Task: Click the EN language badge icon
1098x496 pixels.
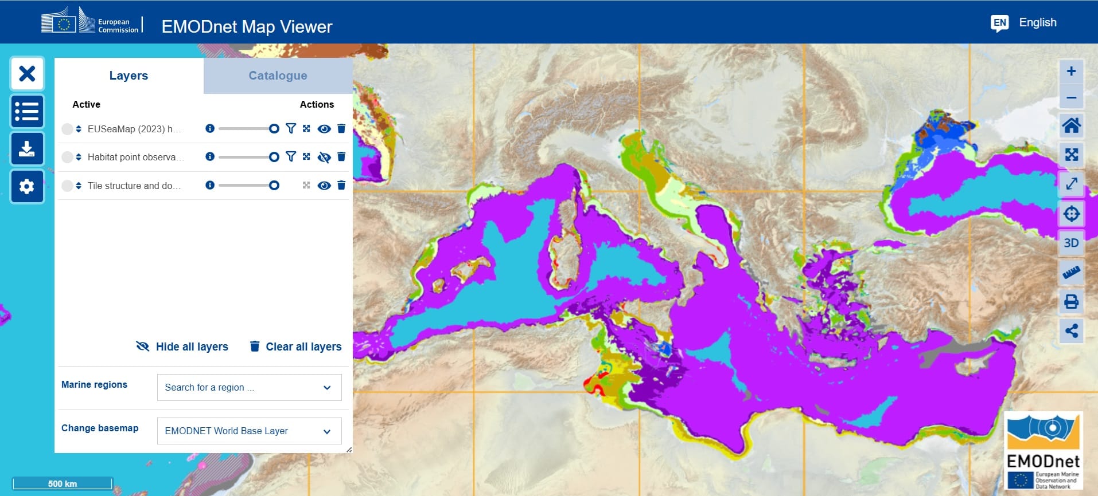Action: point(999,23)
